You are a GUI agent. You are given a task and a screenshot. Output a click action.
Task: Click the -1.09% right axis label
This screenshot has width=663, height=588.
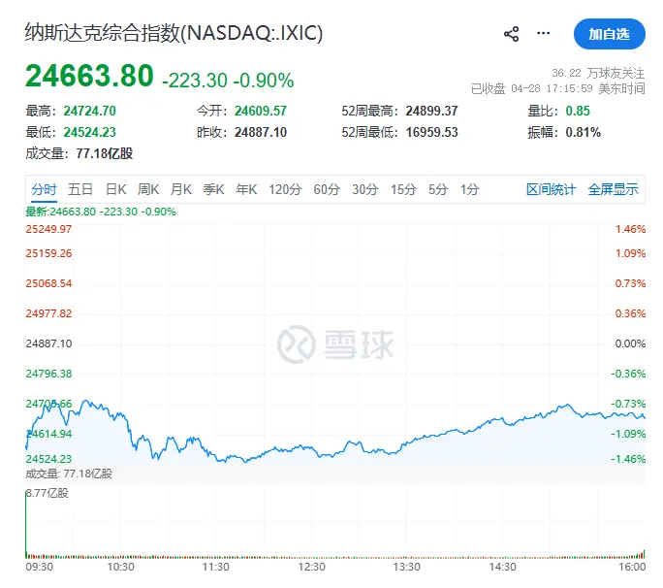click(628, 434)
